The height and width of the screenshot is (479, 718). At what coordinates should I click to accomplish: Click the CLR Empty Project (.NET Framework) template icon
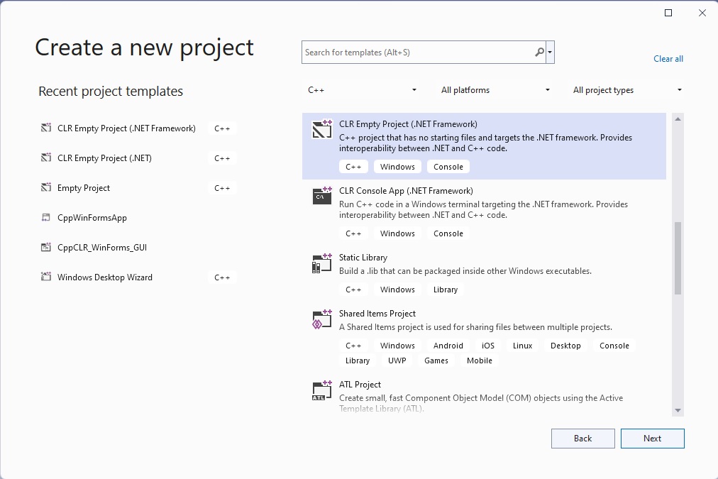tap(322, 129)
